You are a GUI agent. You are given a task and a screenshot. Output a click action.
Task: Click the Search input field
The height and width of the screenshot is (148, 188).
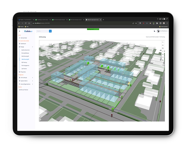coord(42,31)
